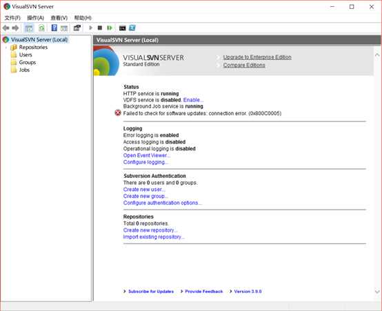Click the Configure logging link
The width and height of the screenshot is (382, 311).
click(145, 162)
